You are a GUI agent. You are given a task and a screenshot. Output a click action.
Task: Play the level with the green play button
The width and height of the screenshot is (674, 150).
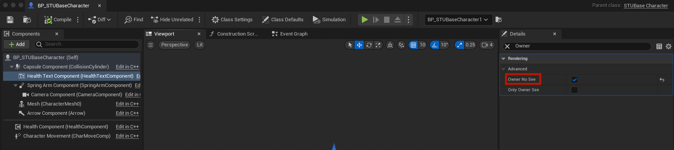point(365,20)
